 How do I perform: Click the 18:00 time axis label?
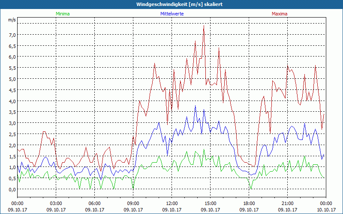click(249, 204)
